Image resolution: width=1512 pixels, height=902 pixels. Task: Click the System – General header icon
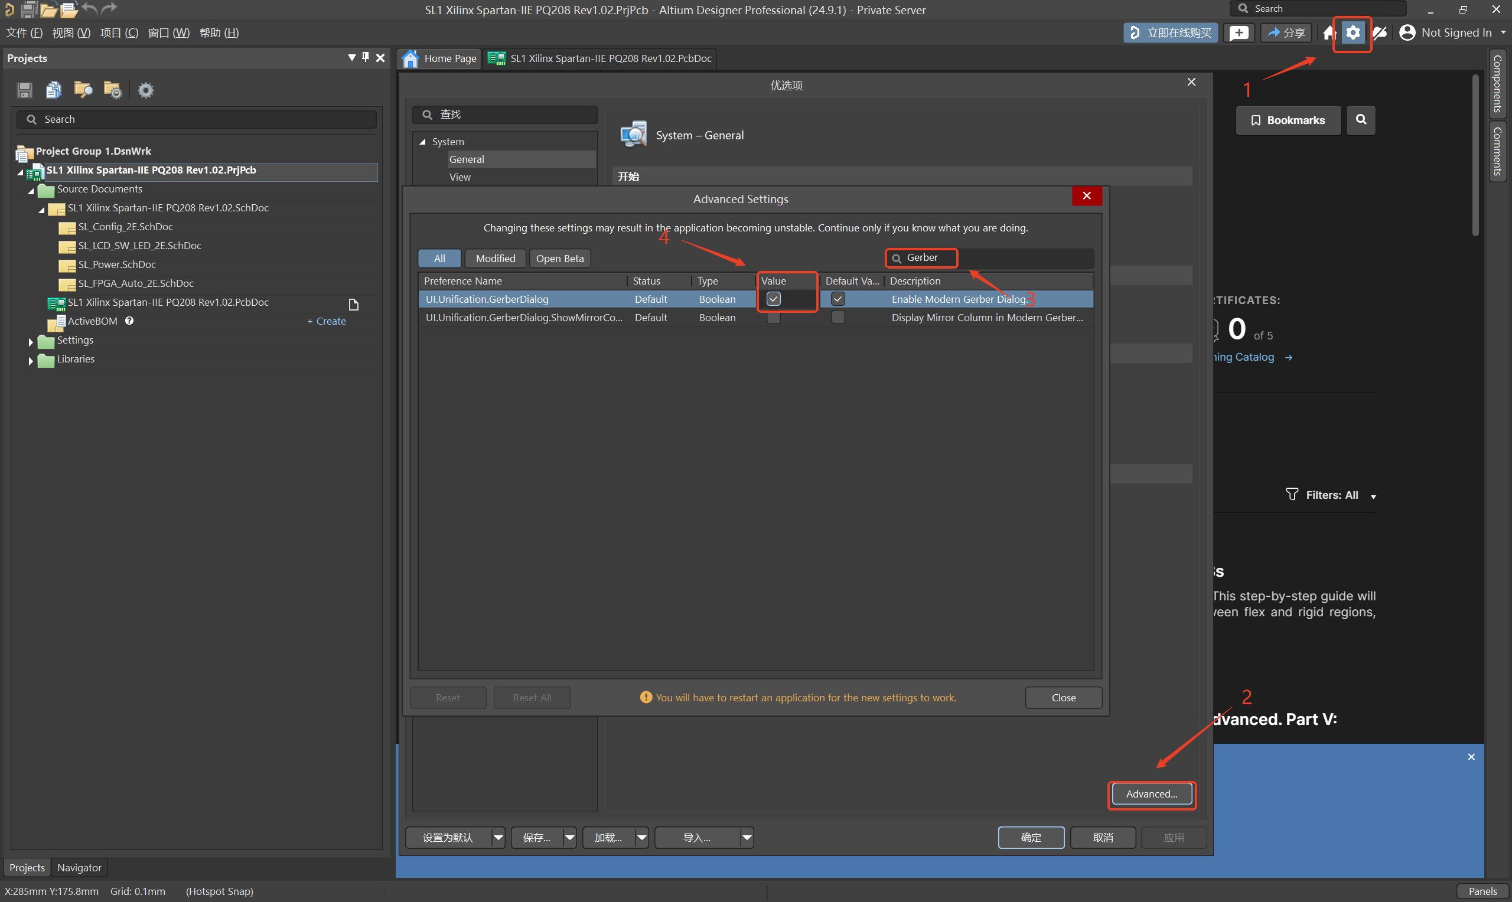634,134
